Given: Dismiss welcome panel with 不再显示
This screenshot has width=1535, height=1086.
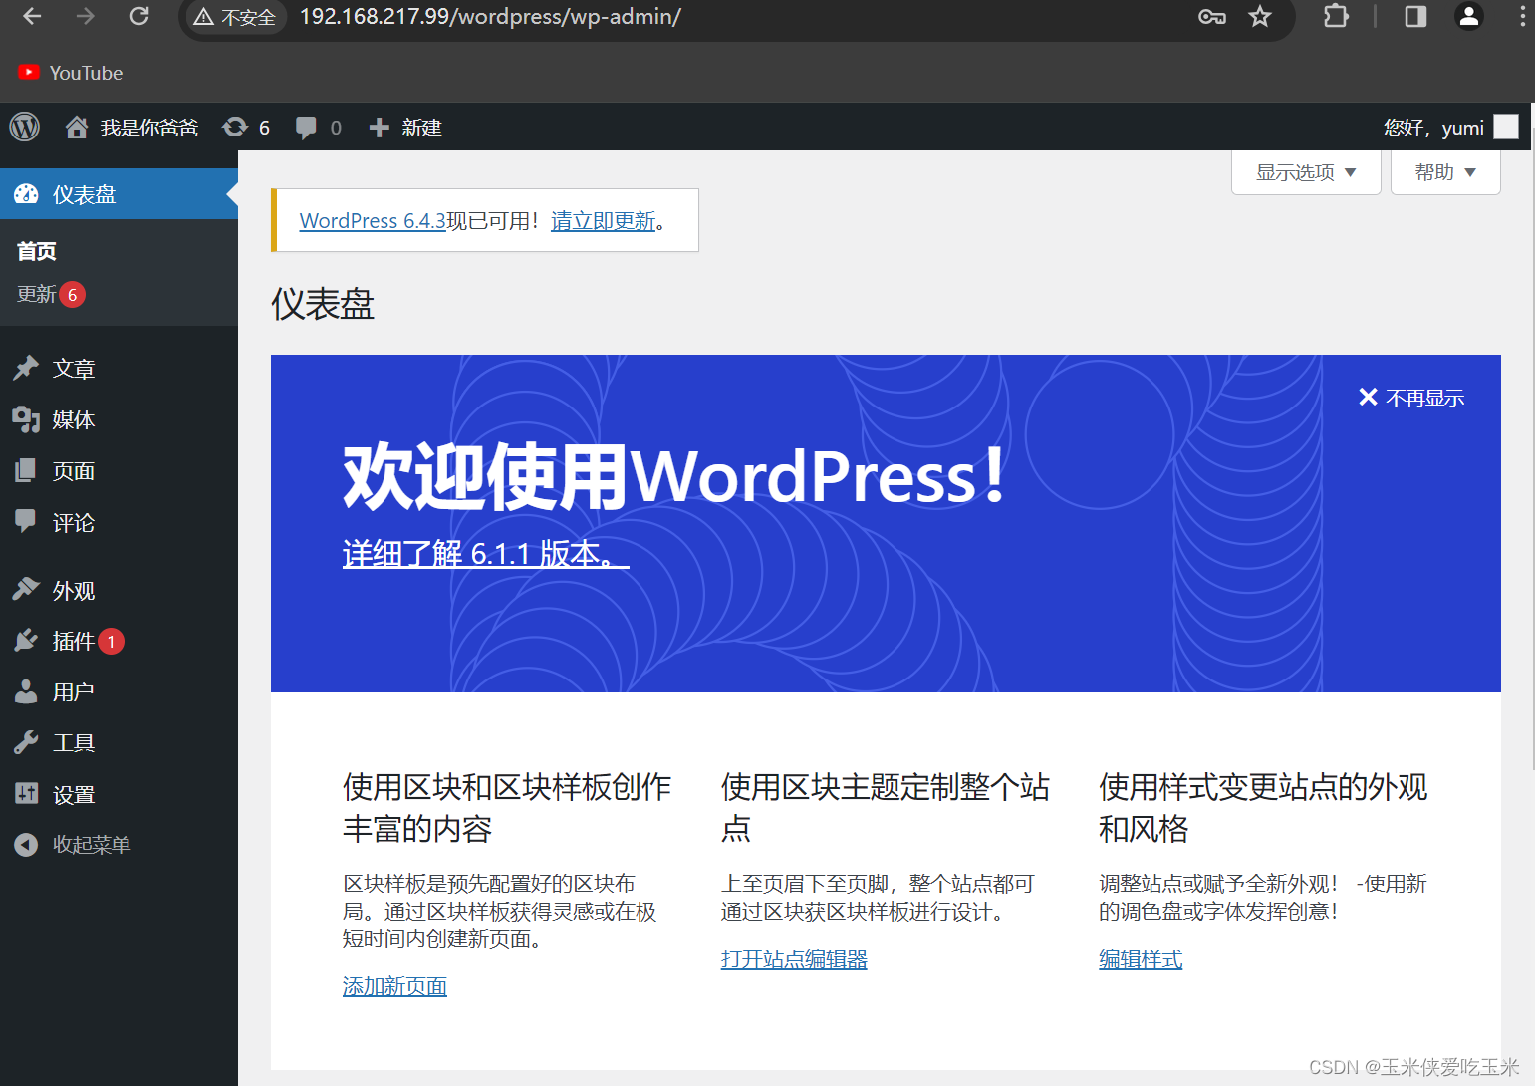Looking at the screenshot, I should [x=1411, y=398].
